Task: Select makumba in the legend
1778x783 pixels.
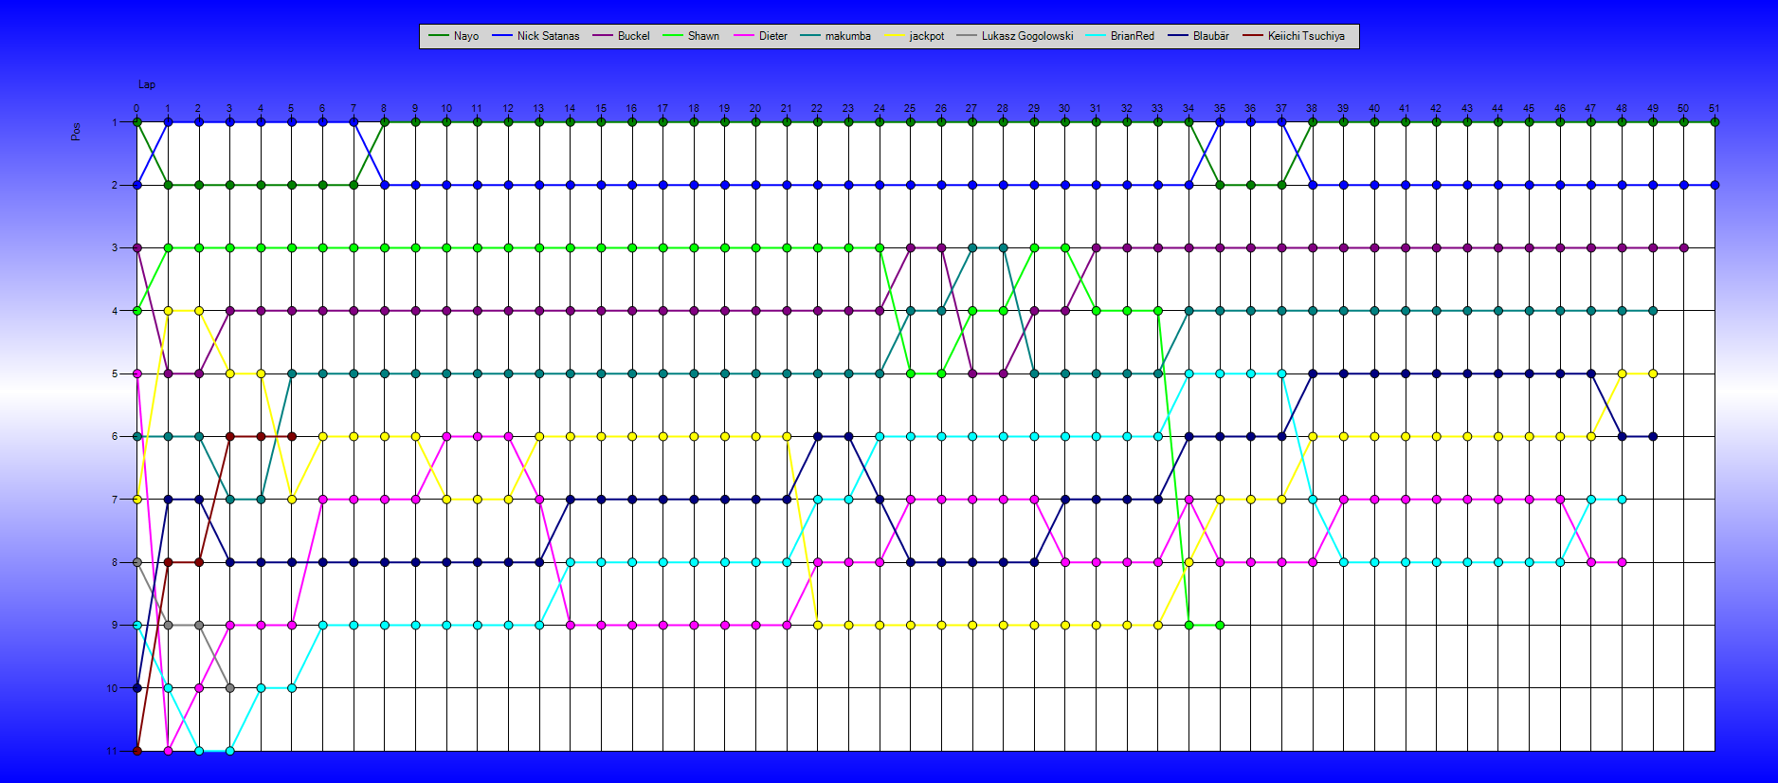Action: point(835,36)
